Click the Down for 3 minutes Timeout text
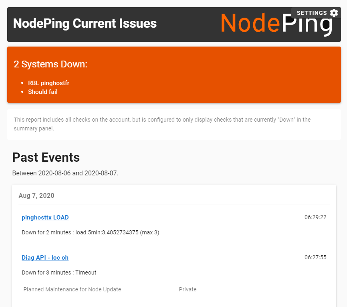 (59, 272)
